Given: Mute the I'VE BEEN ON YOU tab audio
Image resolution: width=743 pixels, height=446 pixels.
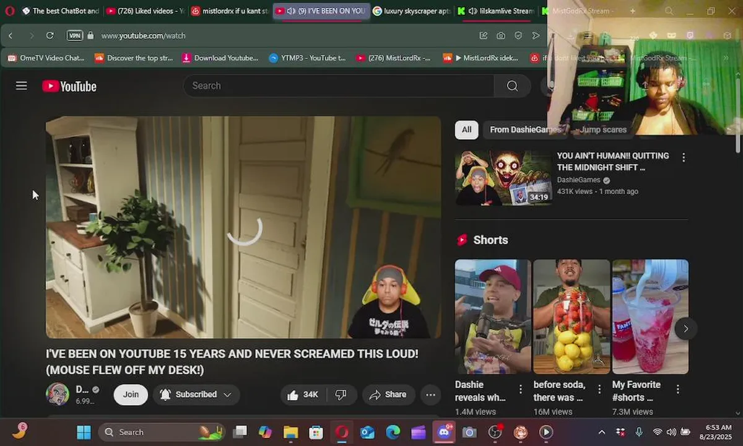Looking at the screenshot, I should (291, 11).
